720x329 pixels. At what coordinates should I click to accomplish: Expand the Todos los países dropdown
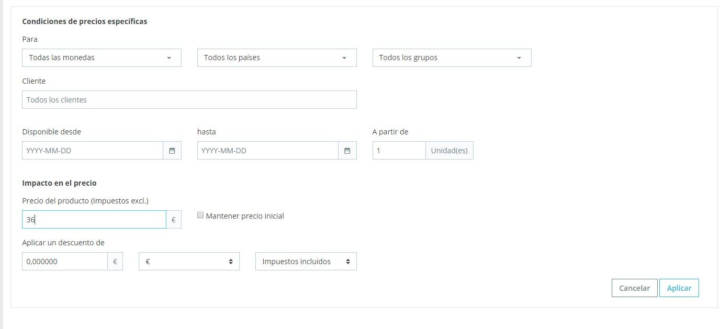point(276,58)
